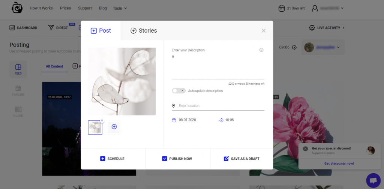Switch to the Stories tab
Screen dimensions: 384x189
point(143,31)
